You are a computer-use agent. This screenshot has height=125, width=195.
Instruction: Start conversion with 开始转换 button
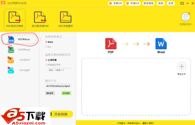click(61, 114)
